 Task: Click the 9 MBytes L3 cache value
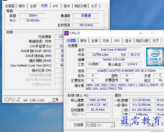142,114
